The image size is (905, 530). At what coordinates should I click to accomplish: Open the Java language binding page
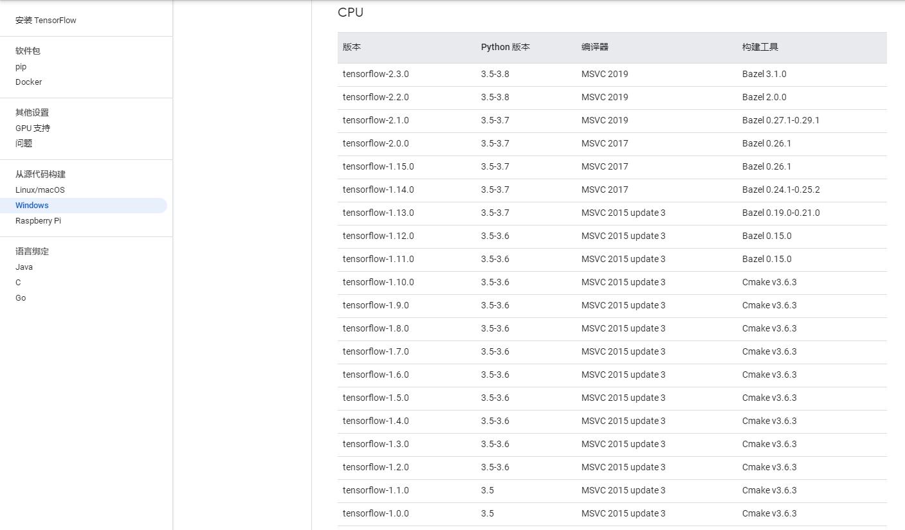point(24,267)
